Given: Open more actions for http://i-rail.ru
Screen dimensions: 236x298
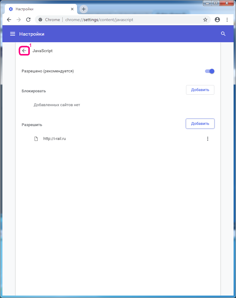Looking at the screenshot, I should pos(207,139).
